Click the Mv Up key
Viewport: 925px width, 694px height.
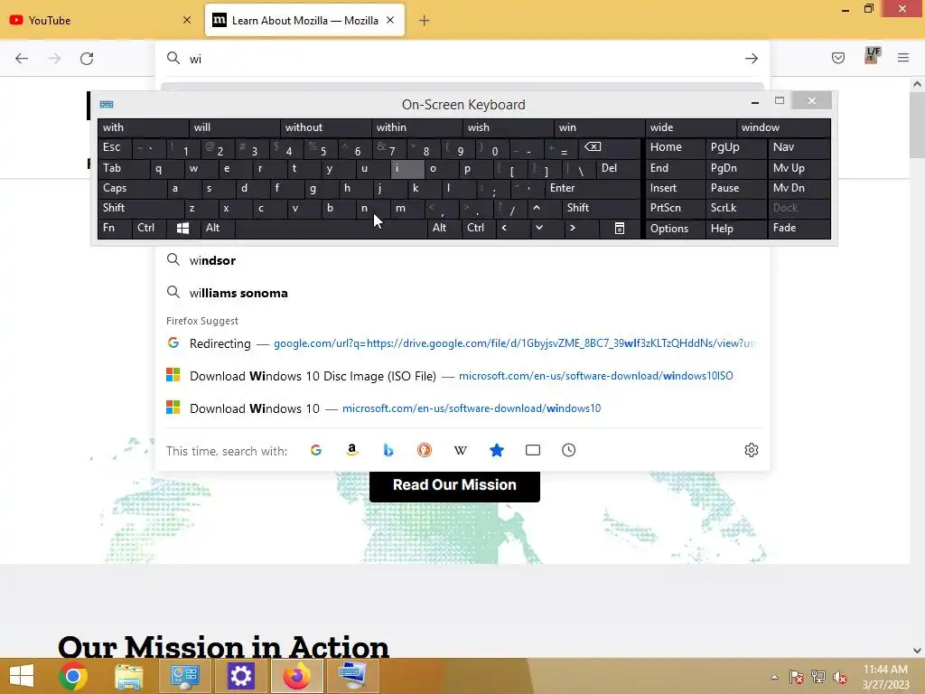(x=799, y=168)
